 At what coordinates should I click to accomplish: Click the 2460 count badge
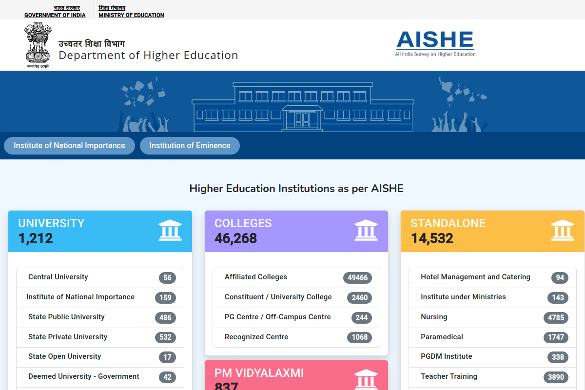coord(359,298)
